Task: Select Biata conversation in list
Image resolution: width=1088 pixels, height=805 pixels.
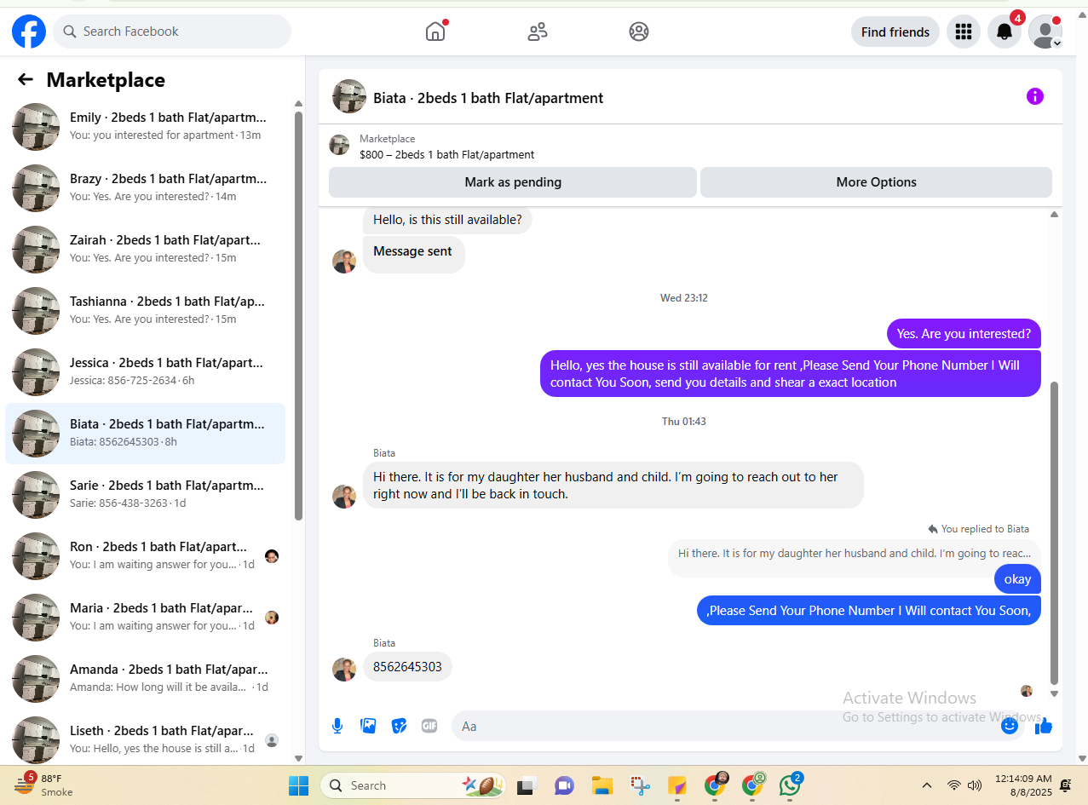Action: click(x=146, y=434)
